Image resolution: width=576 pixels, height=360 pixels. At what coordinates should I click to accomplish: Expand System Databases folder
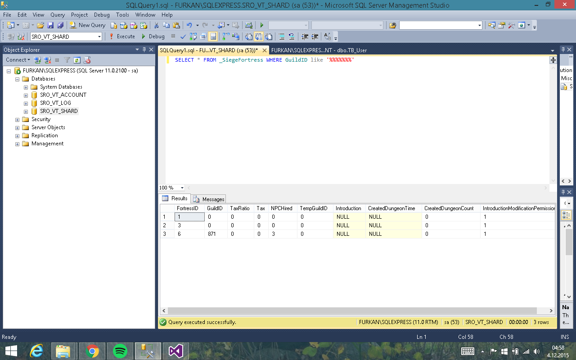(x=26, y=87)
